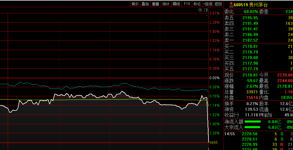The width and height of the screenshot is (293, 150).
Task: Click the 标记 mark button
Action: coord(197,4)
